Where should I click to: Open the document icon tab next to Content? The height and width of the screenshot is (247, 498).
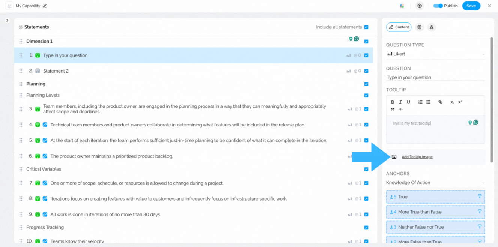[419, 27]
